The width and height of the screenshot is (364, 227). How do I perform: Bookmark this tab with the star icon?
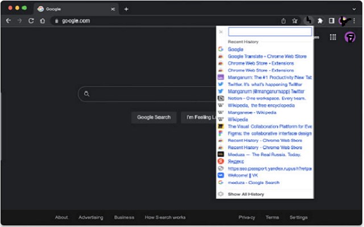coord(295,21)
